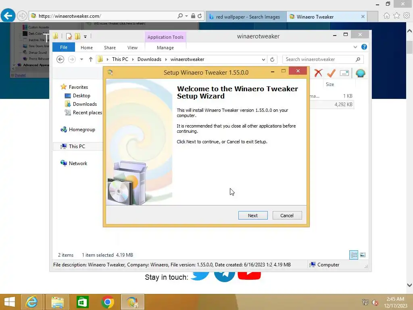Open recent locations dropdown in Explorer
Viewport: 413px width, 310px height.
pyautogui.click(x=81, y=59)
